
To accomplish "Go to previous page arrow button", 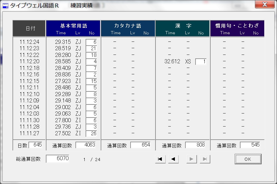I will pos(173,159).
